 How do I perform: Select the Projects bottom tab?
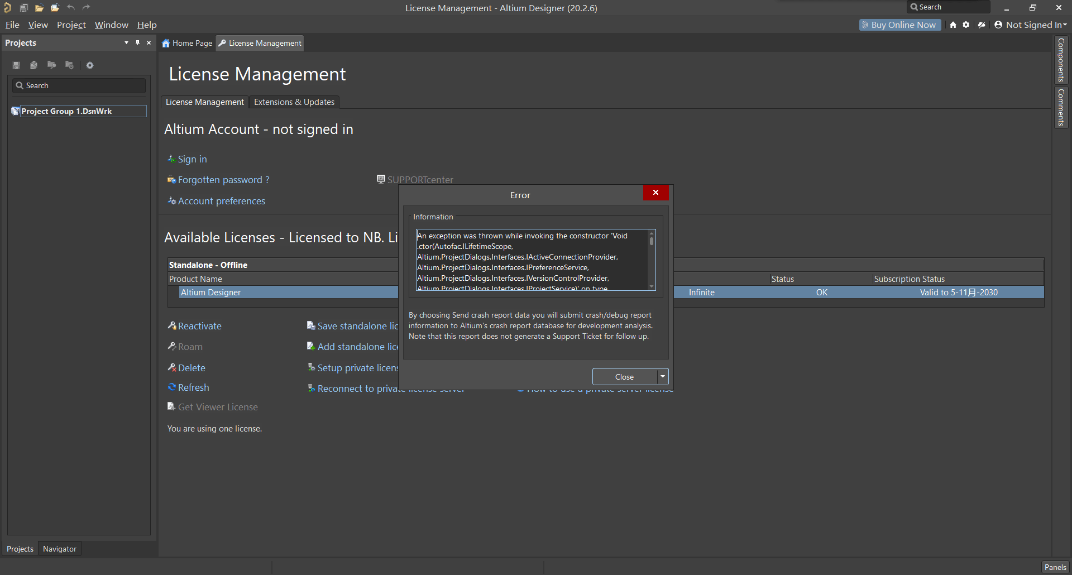[20, 549]
